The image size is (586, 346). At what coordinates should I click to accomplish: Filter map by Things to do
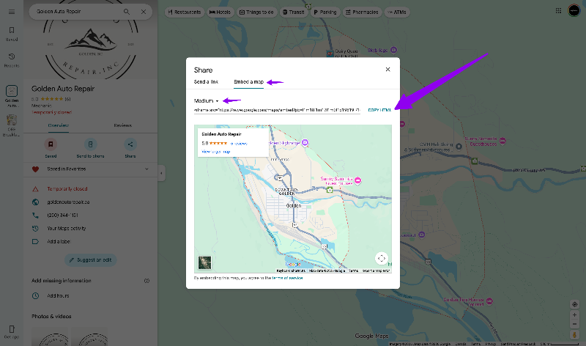pyautogui.click(x=256, y=12)
